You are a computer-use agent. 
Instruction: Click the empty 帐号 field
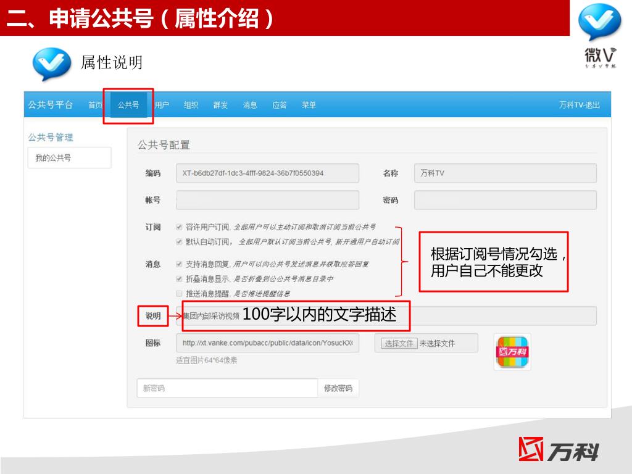267,200
